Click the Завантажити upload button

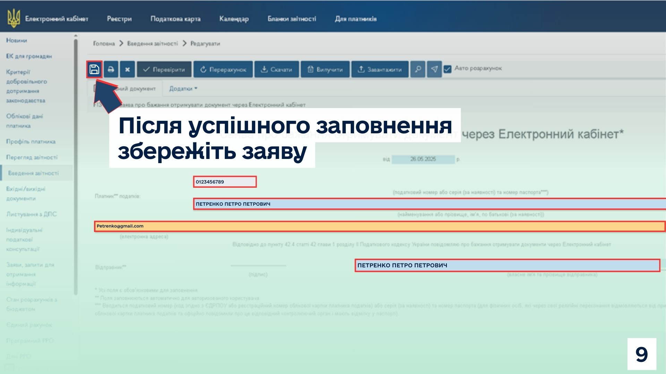pyautogui.click(x=380, y=69)
